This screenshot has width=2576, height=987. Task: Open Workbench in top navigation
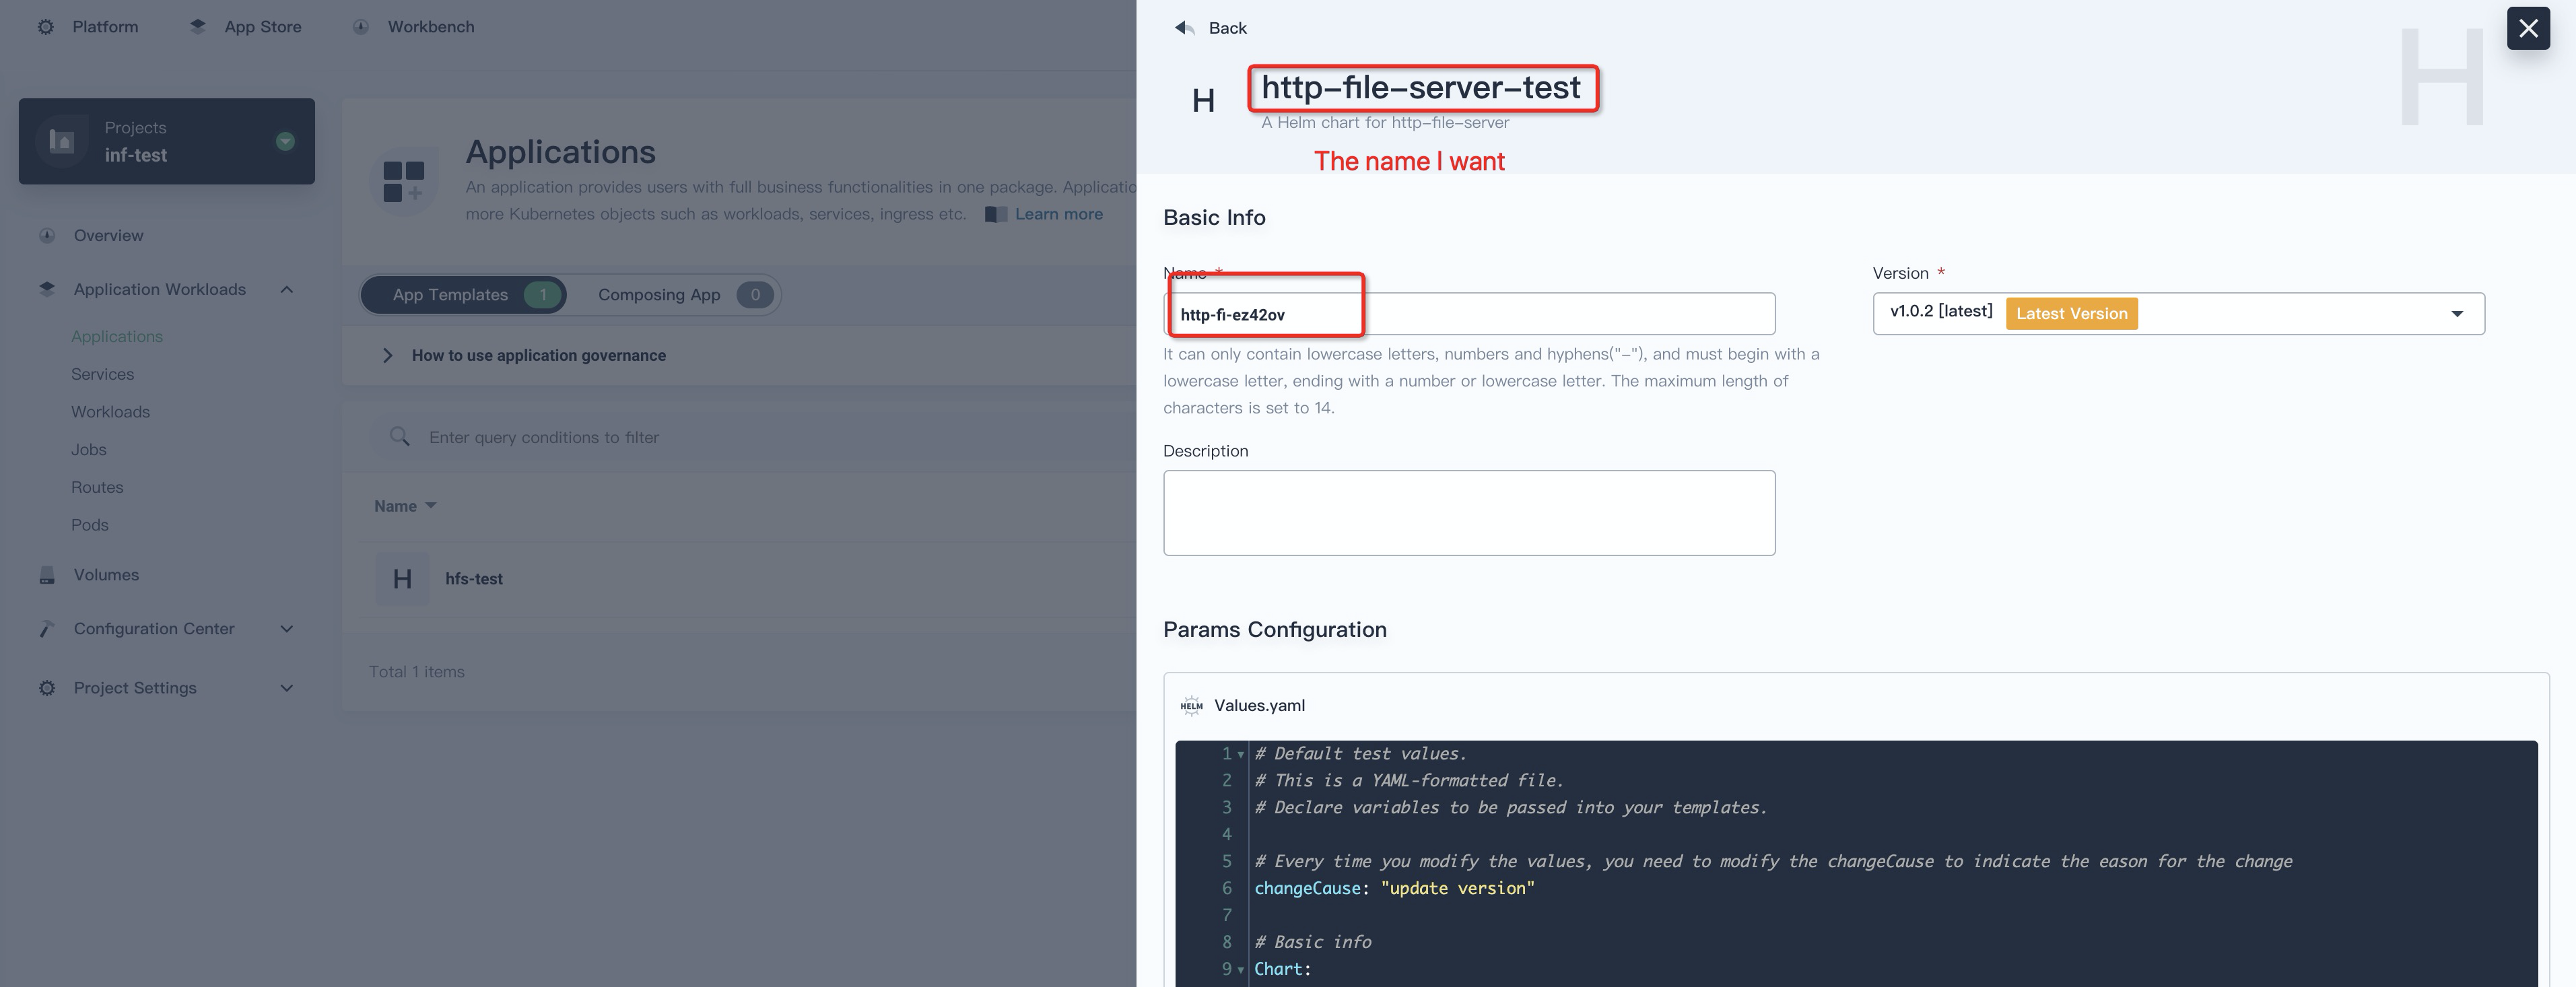pyautogui.click(x=431, y=27)
